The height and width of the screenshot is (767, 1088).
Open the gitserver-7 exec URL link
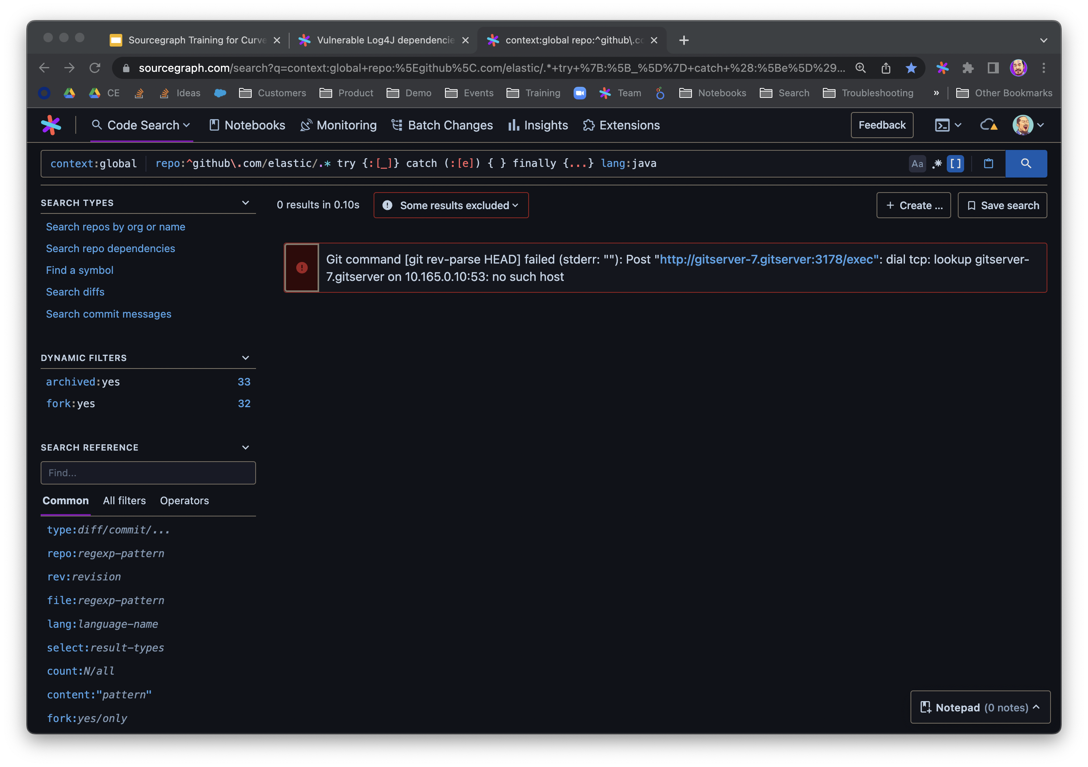click(x=768, y=259)
